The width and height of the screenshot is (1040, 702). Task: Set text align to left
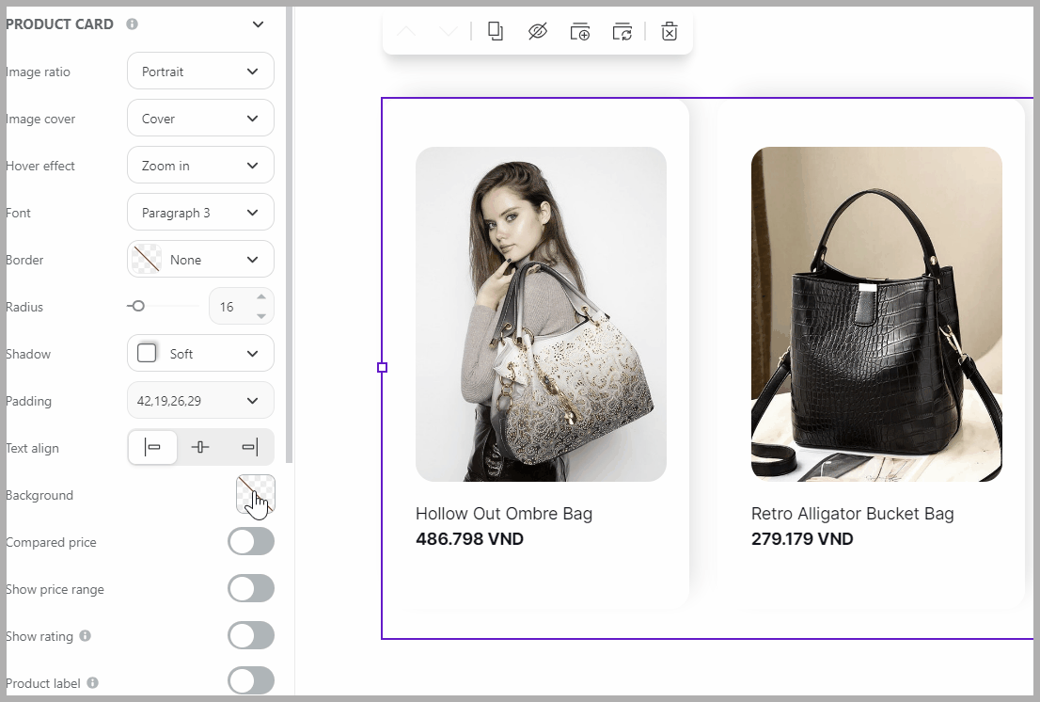(x=152, y=447)
